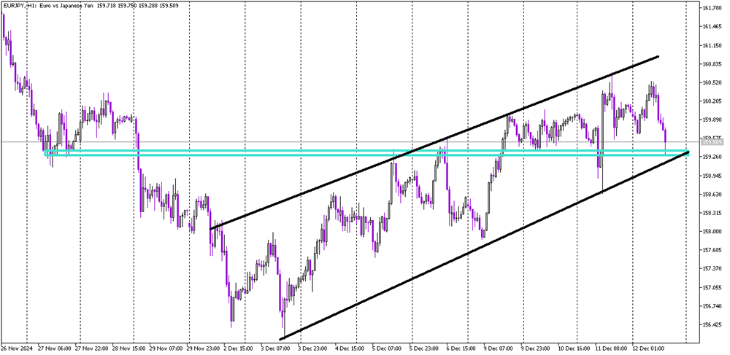
Task: Click the 2 Dec 15:00 time label
Action: click(239, 348)
